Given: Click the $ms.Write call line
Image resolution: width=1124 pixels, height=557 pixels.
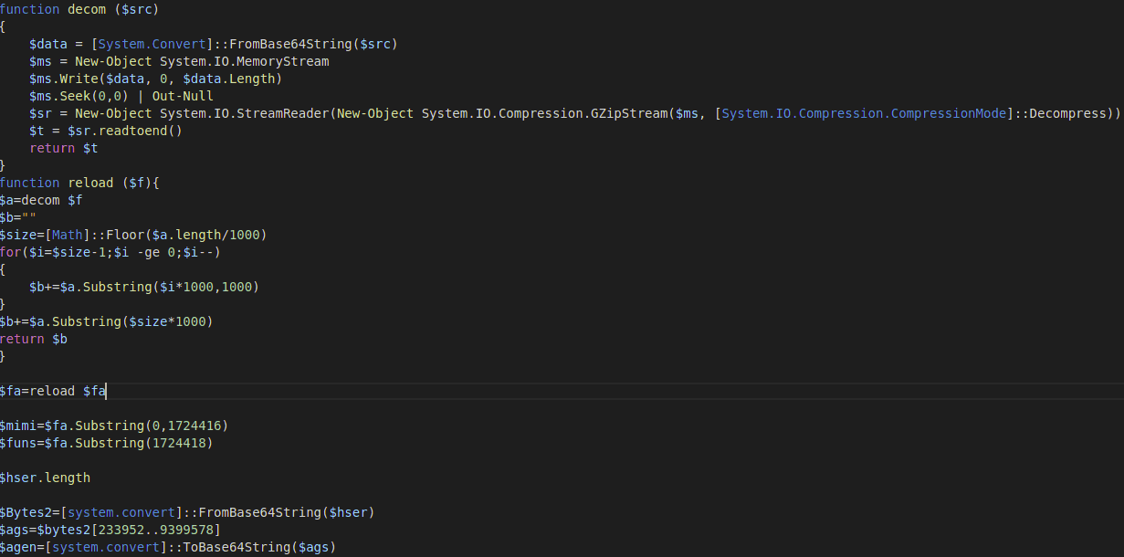Looking at the screenshot, I should (155, 79).
